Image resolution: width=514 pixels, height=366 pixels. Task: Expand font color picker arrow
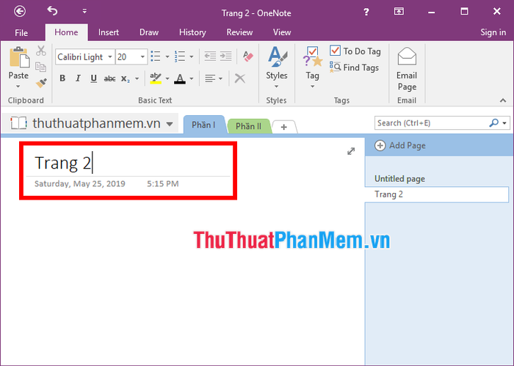[x=192, y=78]
